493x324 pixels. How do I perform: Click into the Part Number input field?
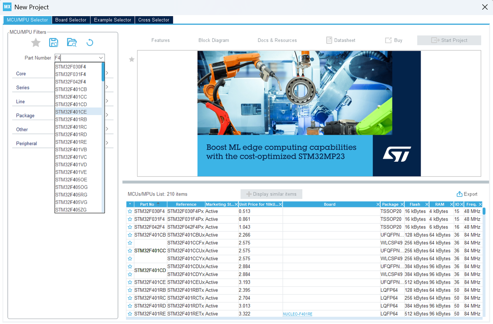pyautogui.click(x=76, y=58)
